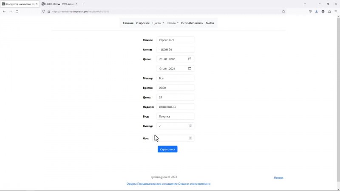Open calendar picker for date 01.01.2024
This screenshot has width=340, height=191.
coord(190,68)
